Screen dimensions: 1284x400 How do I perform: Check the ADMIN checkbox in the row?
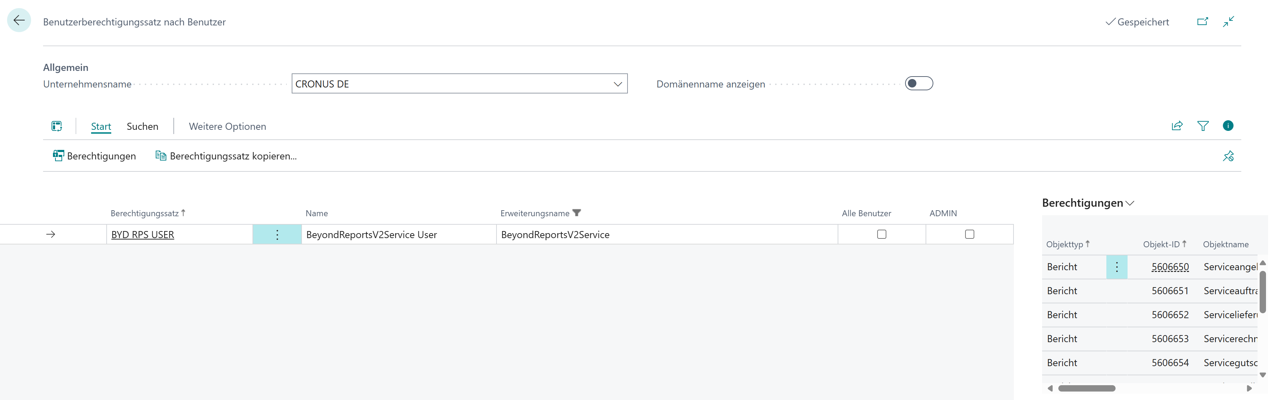969,234
